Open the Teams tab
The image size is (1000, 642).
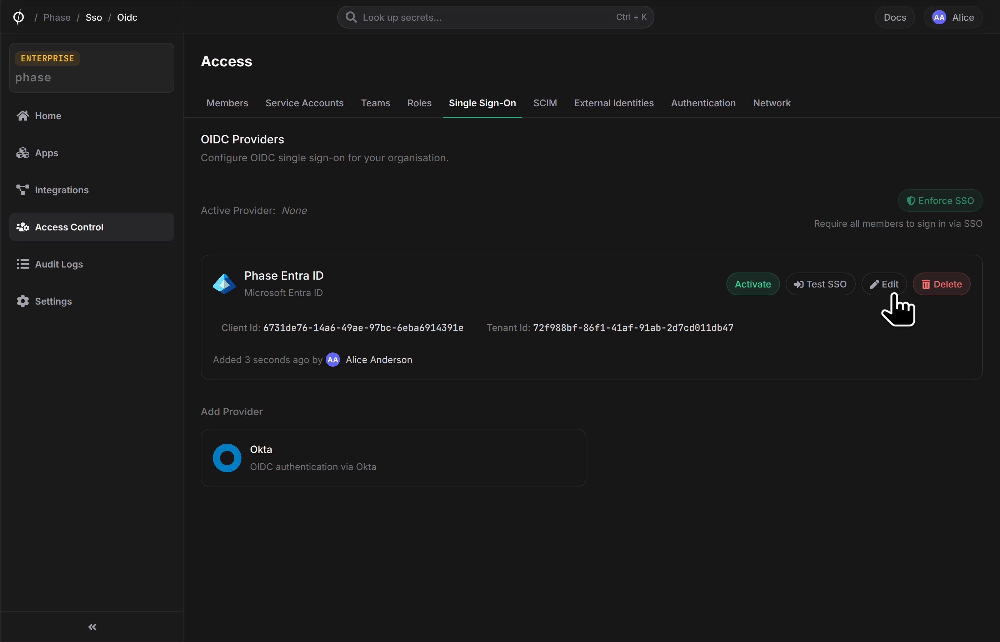pyautogui.click(x=375, y=103)
